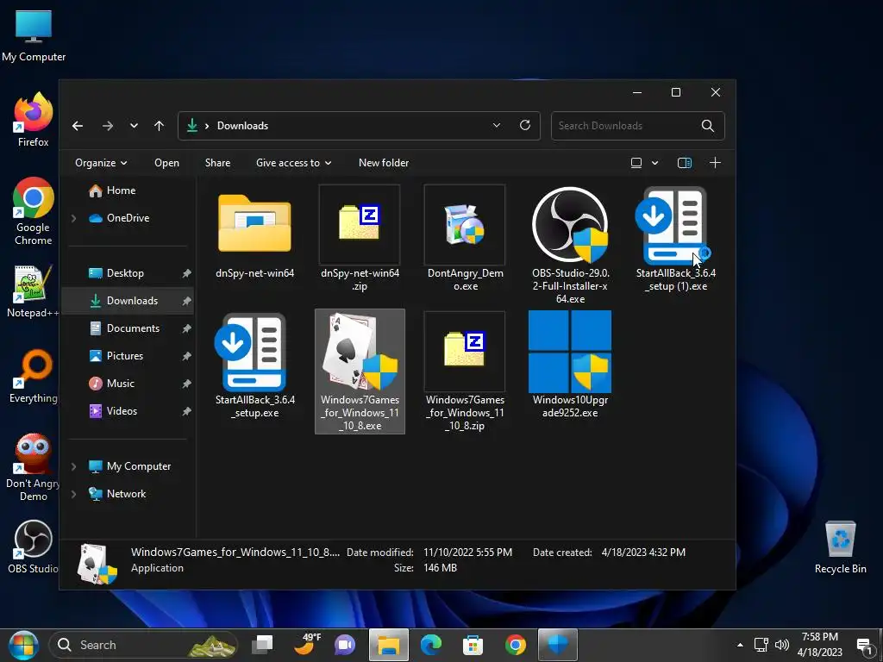Image resolution: width=883 pixels, height=662 pixels.
Task: Change view layout icon
Action: pyautogui.click(x=636, y=163)
